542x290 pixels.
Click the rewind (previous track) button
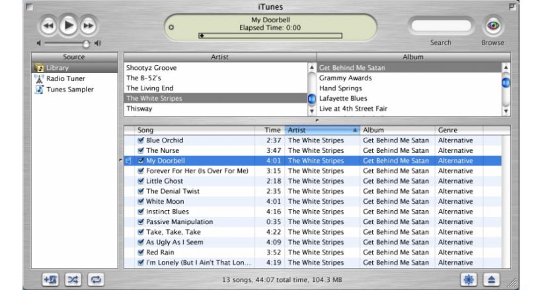(49, 26)
